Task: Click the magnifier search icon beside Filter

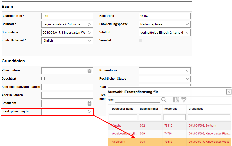Action: pos(164,100)
